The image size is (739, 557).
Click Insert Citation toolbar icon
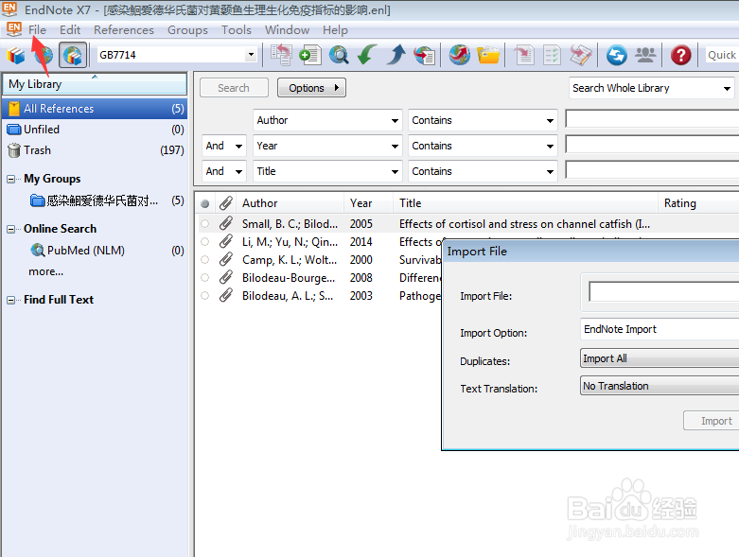click(x=523, y=55)
